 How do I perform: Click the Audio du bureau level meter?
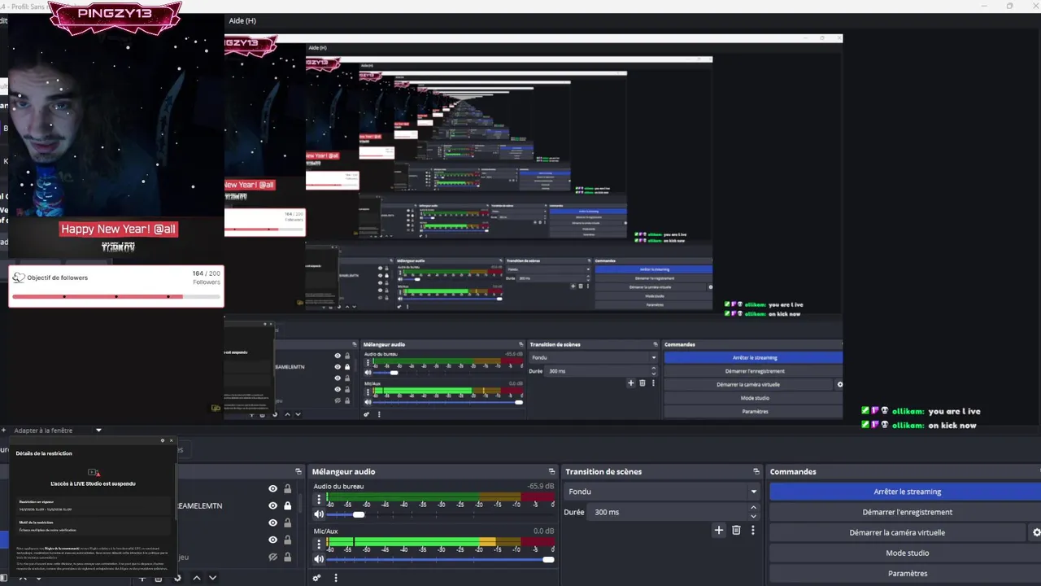click(x=440, y=496)
